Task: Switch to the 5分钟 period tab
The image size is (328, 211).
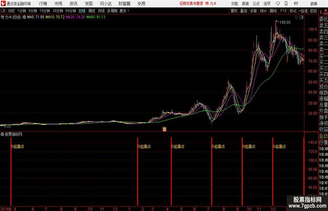Action: pos(33,11)
